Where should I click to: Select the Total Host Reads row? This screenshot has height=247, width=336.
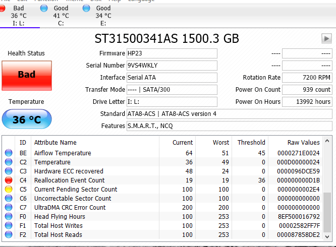coord(162,234)
